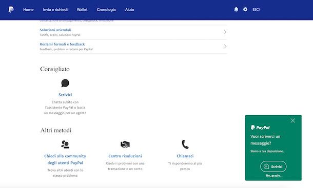The image size is (313, 188).
Task: Open the Aiuto menu item
Action: [x=129, y=10]
